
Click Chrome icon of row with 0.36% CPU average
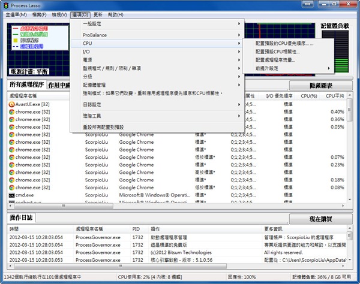(x=11, y=120)
